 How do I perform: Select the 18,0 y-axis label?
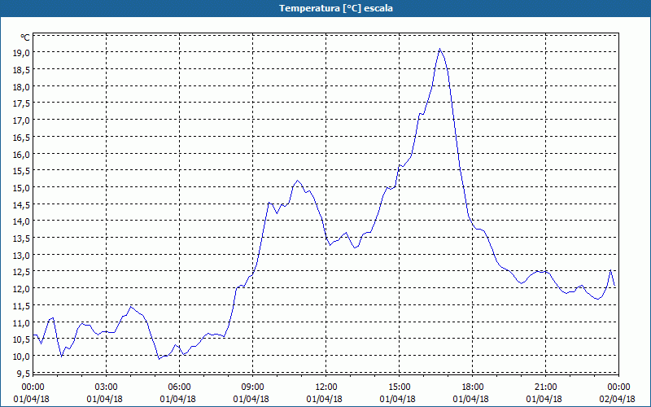pyautogui.click(x=21, y=87)
